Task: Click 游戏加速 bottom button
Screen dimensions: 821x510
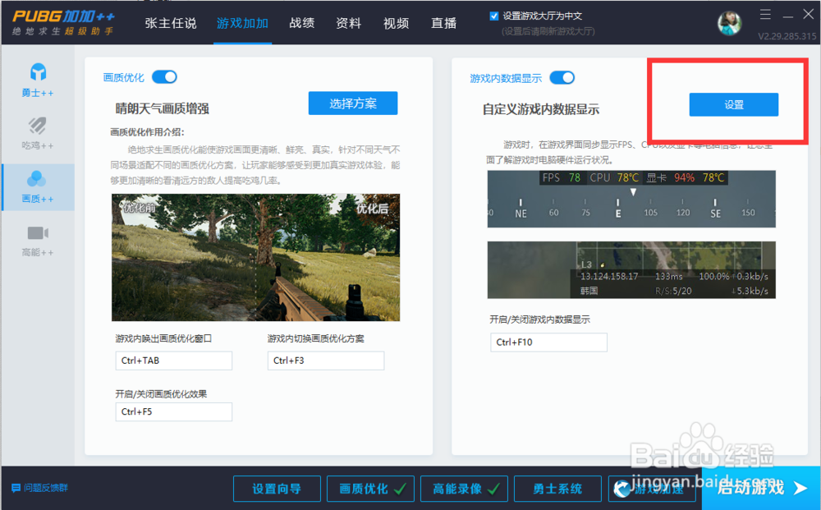Action: [652, 489]
